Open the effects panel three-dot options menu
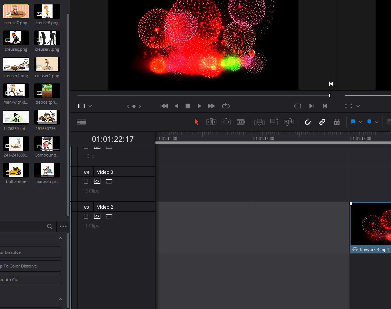The width and height of the screenshot is (391, 309). click(x=63, y=226)
